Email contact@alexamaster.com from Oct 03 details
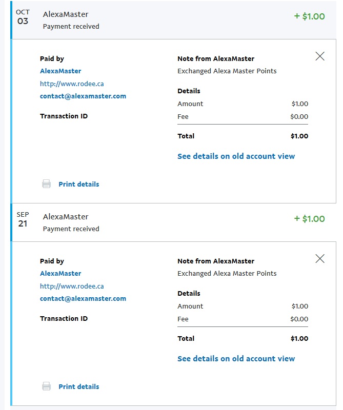The width and height of the screenshot is (343, 410). click(x=83, y=96)
